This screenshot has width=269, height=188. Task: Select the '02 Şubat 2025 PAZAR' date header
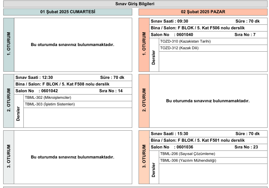(203, 12)
